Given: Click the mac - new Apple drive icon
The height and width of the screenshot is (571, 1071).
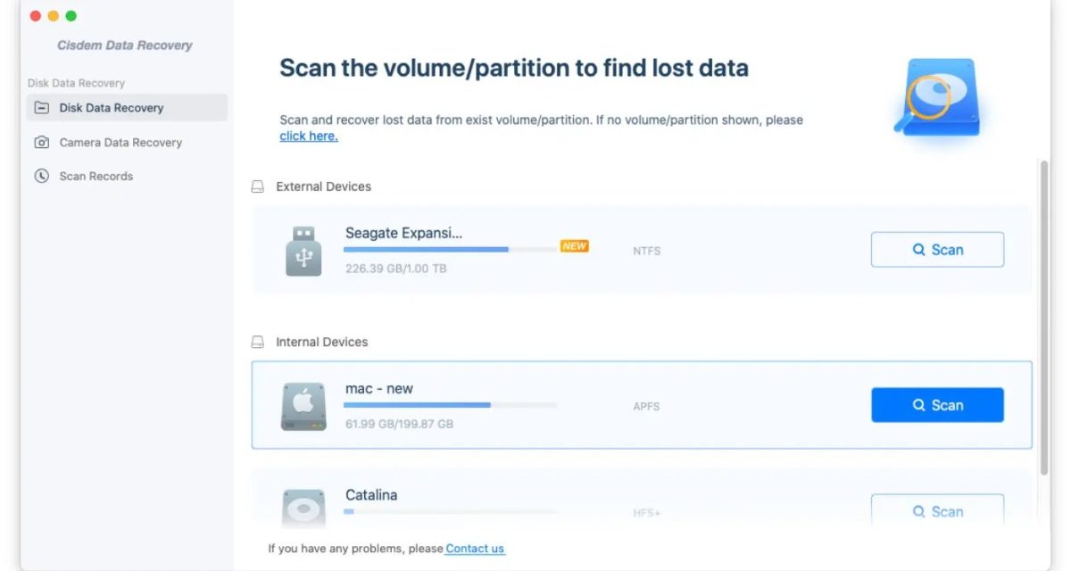Looking at the screenshot, I should click(x=303, y=406).
